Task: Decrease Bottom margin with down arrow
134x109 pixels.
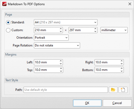Action: click(122, 71)
